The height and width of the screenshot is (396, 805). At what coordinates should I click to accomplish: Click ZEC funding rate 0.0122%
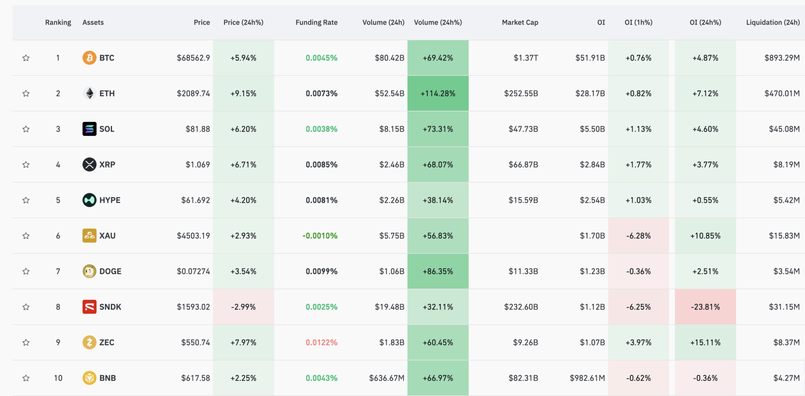click(x=322, y=342)
